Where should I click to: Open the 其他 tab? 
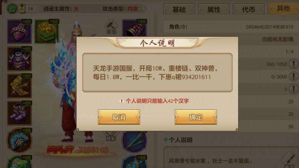tap(283, 8)
